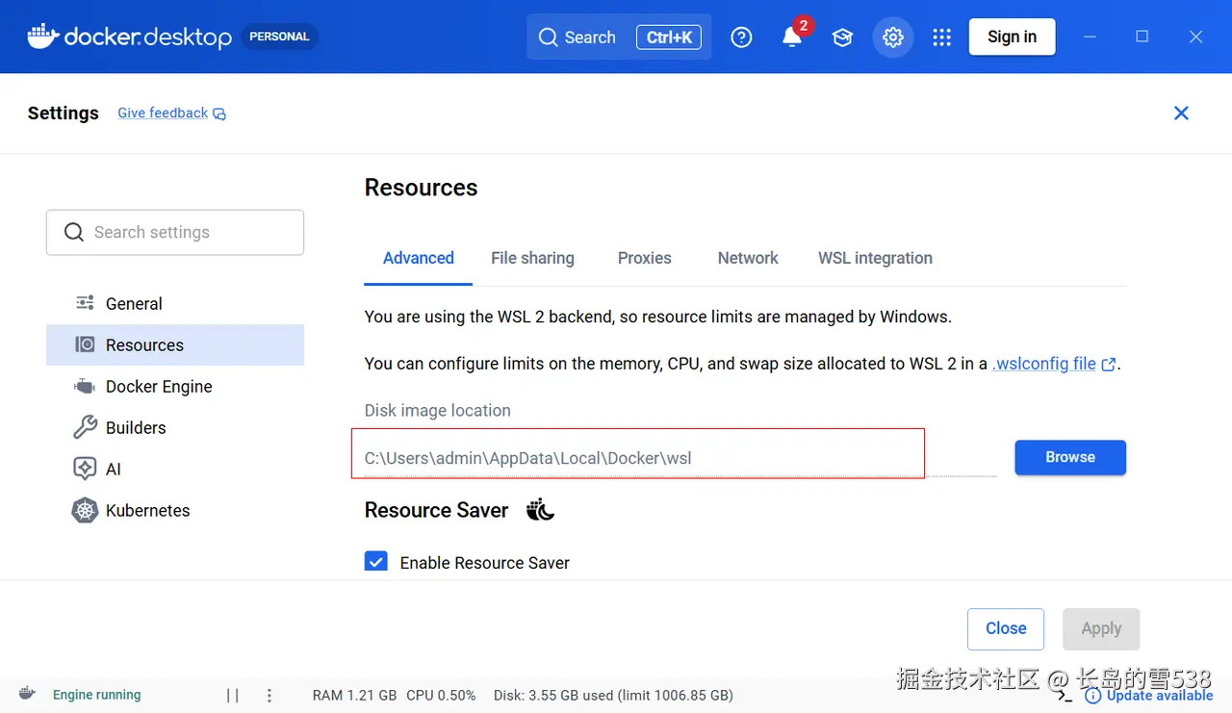Open the Learning center graduation cap icon

click(x=843, y=38)
